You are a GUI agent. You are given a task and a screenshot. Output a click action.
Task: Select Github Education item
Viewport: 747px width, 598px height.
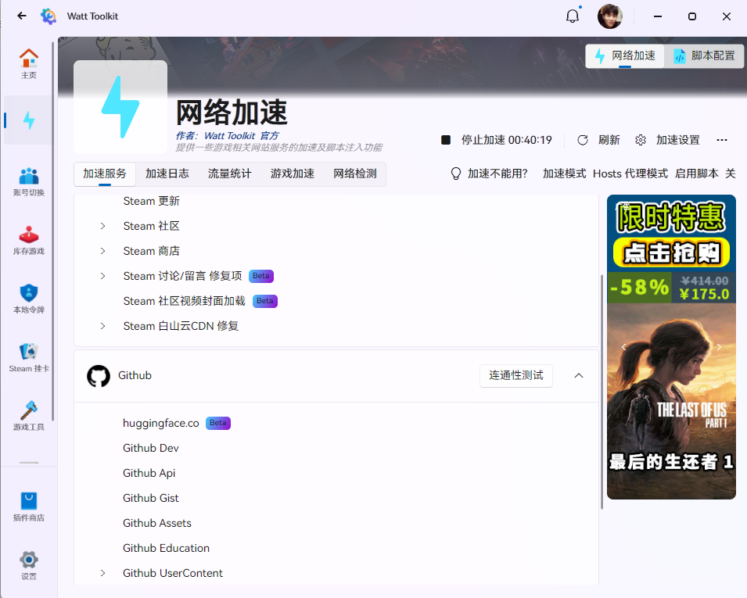167,548
